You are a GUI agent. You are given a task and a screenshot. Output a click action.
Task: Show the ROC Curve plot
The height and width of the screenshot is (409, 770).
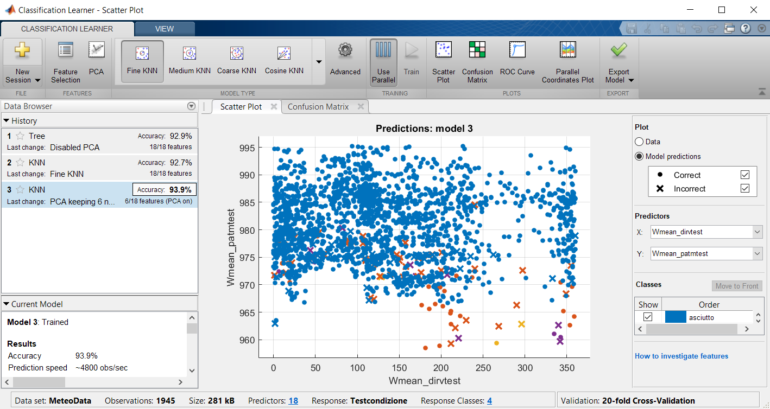tap(517, 60)
